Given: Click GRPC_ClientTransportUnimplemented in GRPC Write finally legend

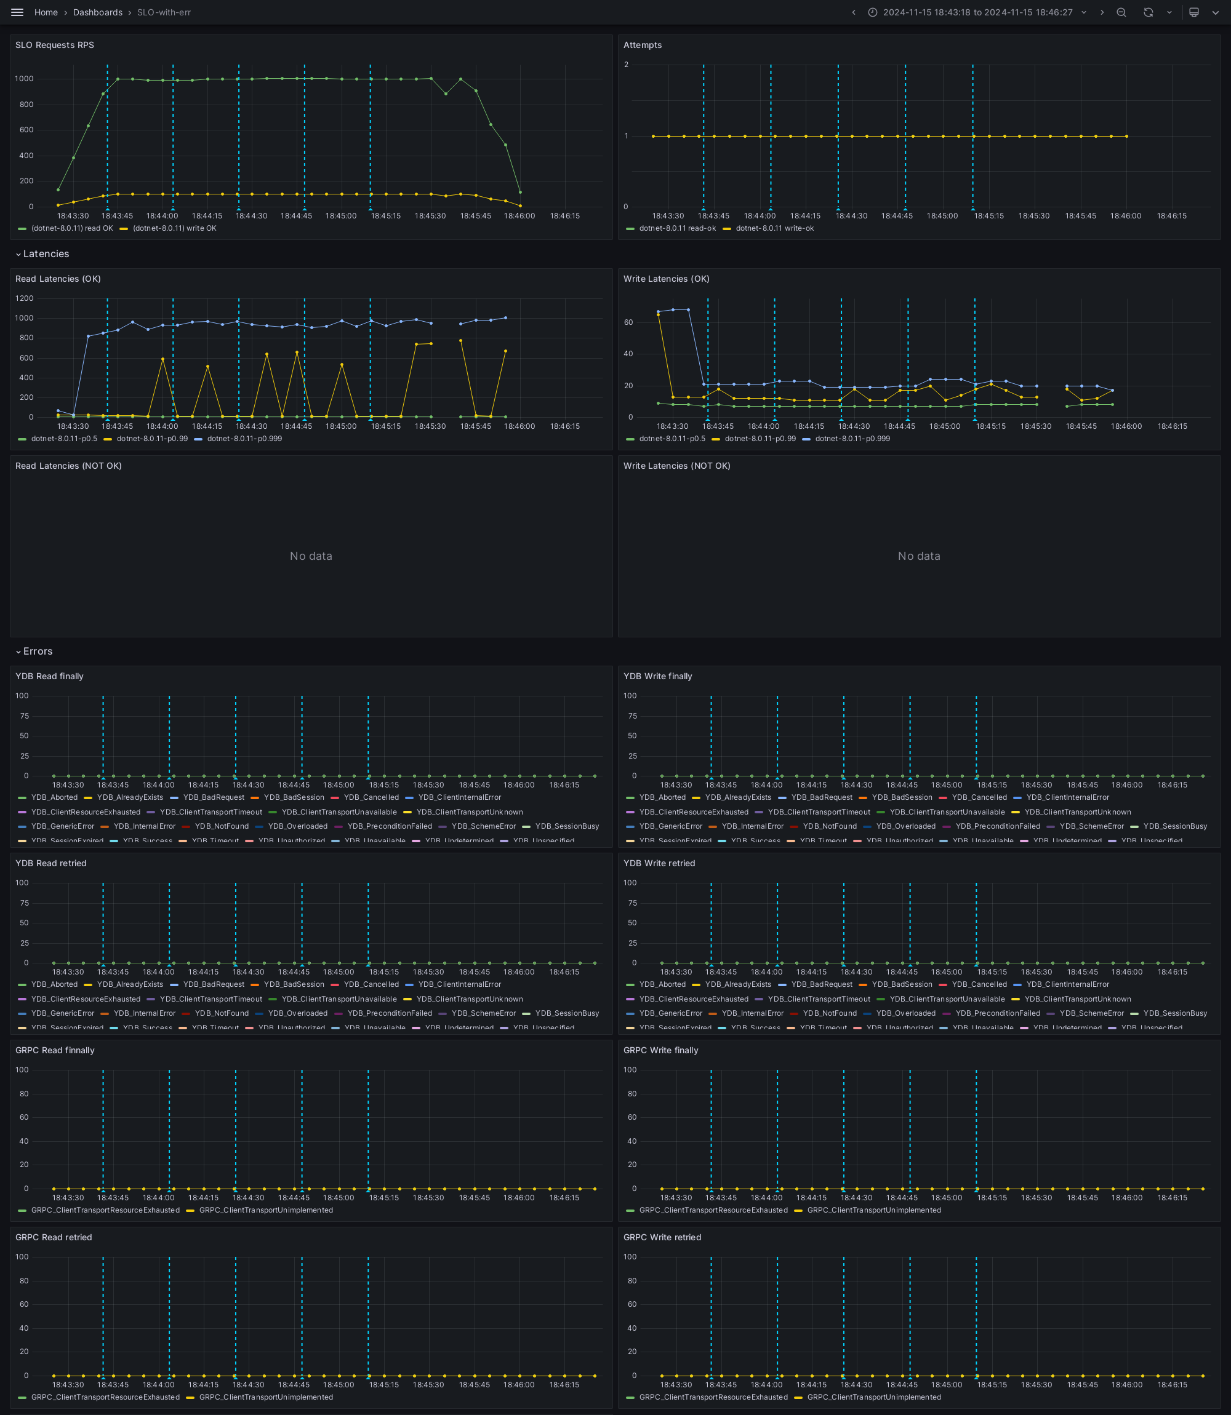Looking at the screenshot, I should pos(875,1210).
